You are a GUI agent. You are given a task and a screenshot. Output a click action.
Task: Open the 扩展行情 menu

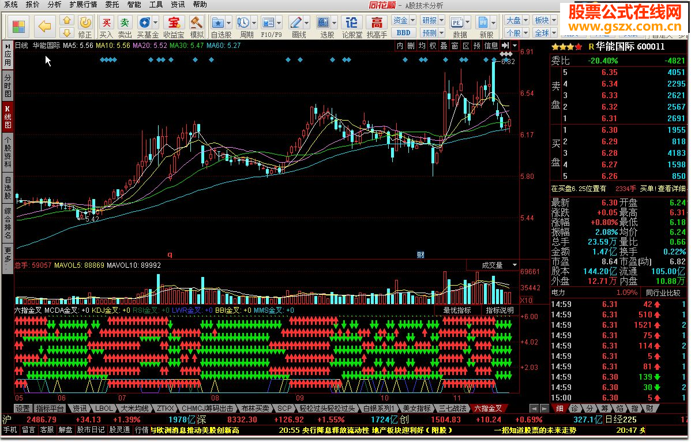83,5
